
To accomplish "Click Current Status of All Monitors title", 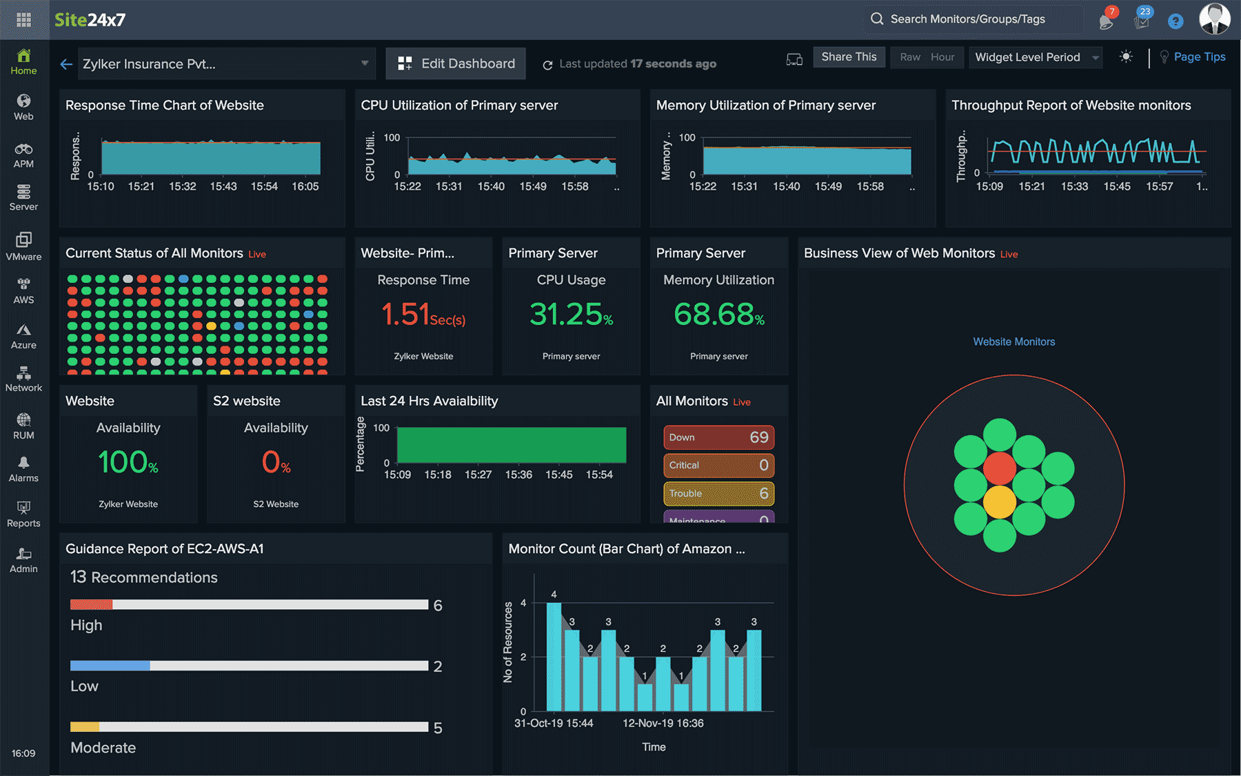I will tap(154, 253).
